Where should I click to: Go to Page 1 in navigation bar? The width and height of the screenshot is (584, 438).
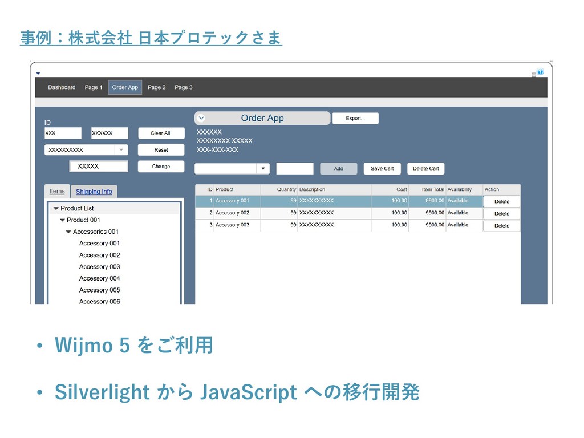click(x=93, y=87)
